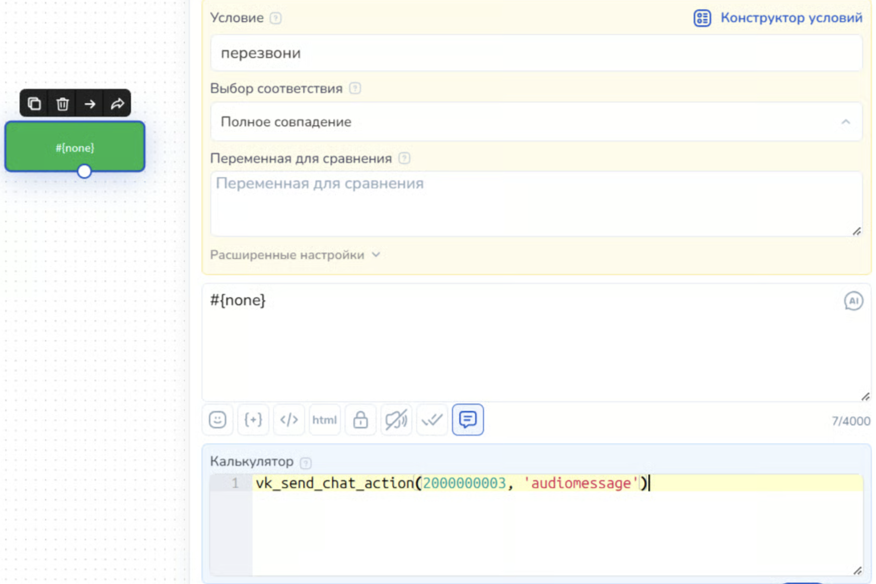876x584 pixels.
Task: Click the copy block icon
Action: coord(34,104)
